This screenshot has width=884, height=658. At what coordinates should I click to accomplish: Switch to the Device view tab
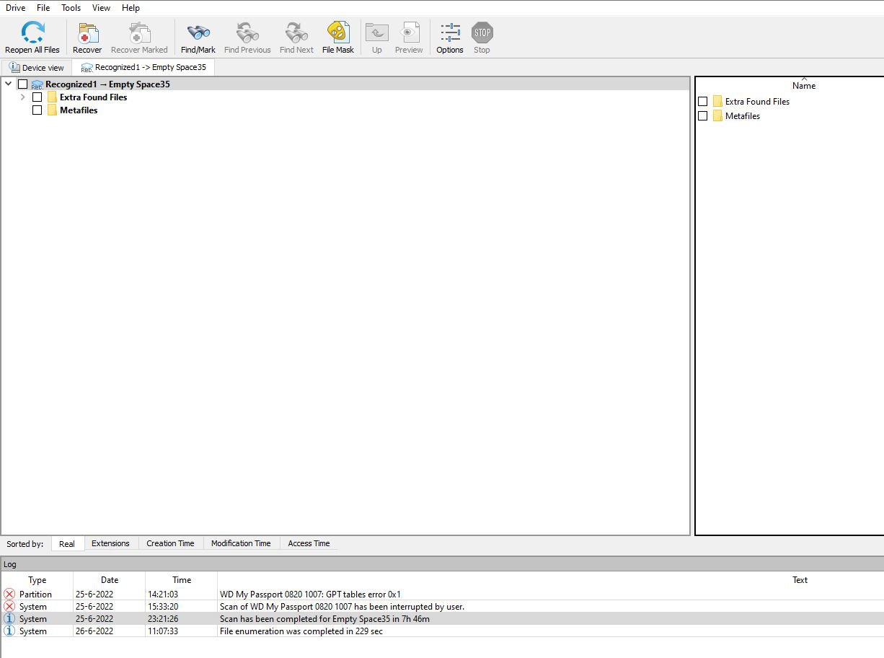pos(37,68)
